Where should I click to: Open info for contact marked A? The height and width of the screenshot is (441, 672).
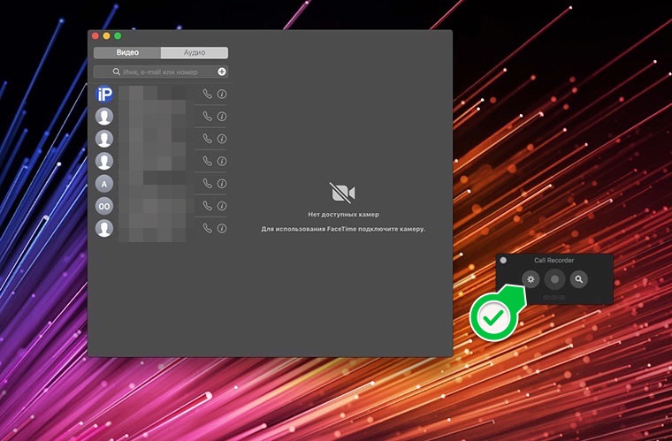[x=222, y=183]
